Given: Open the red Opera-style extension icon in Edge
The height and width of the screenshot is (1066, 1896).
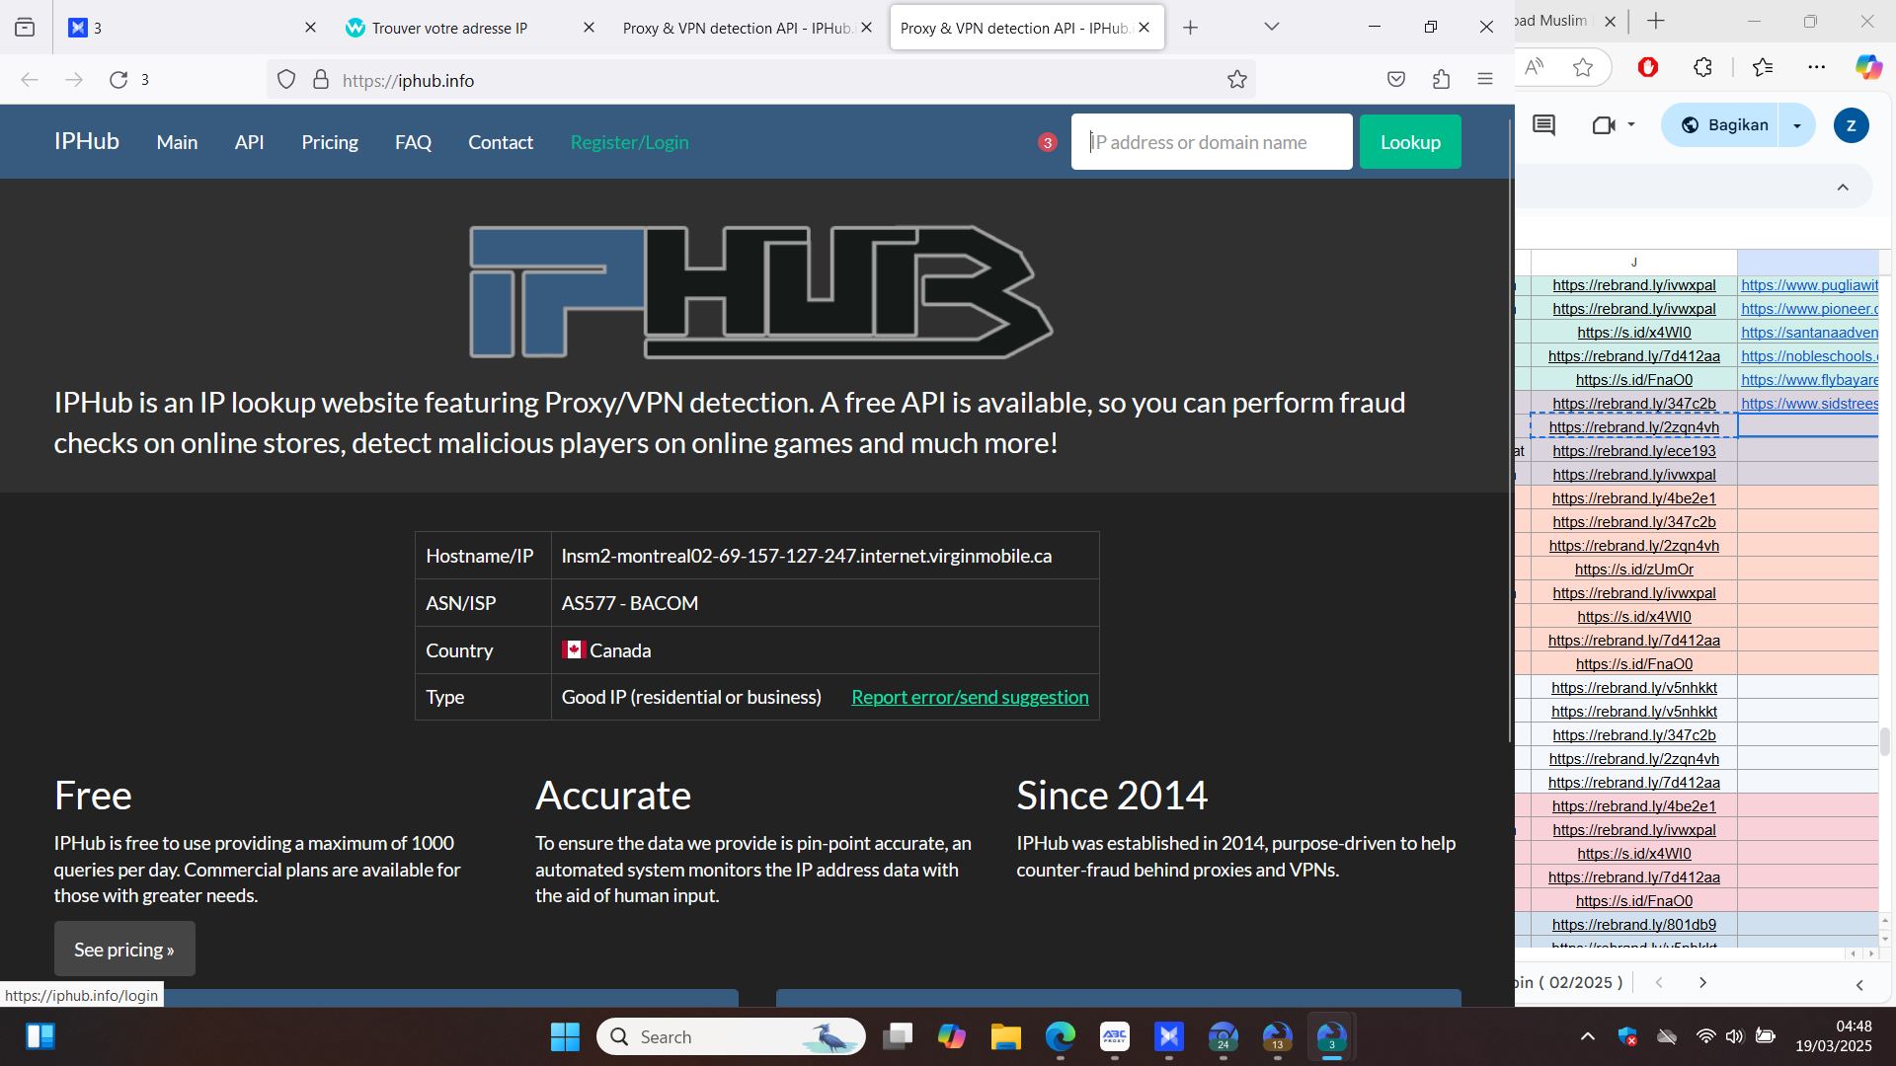Looking at the screenshot, I should click(1648, 67).
